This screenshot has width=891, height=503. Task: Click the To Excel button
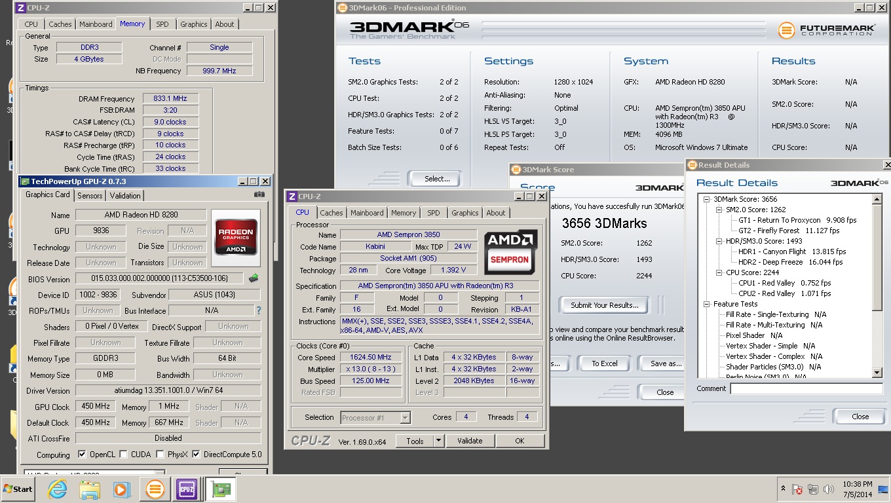point(605,363)
